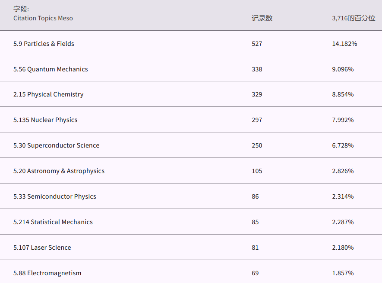Open the 5.33 Semiconductor Physics entry

(55, 196)
